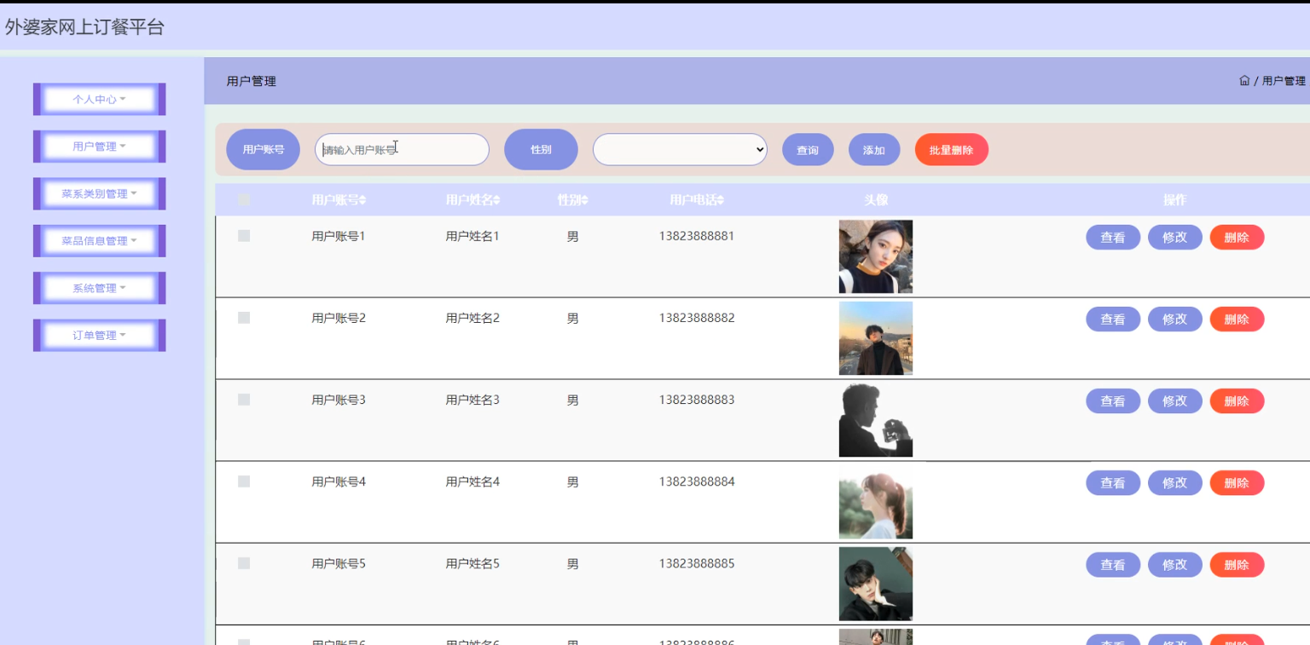This screenshot has height=645, width=1310.
Task: Open avatar thumbnail of 用户账号2
Action: (x=876, y=338)
